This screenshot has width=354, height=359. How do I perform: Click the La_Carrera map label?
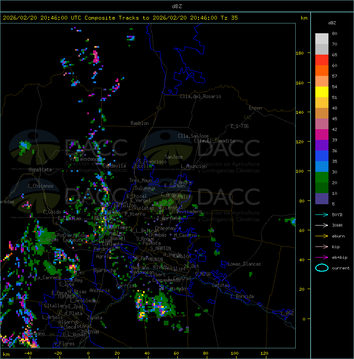point(48,278)
